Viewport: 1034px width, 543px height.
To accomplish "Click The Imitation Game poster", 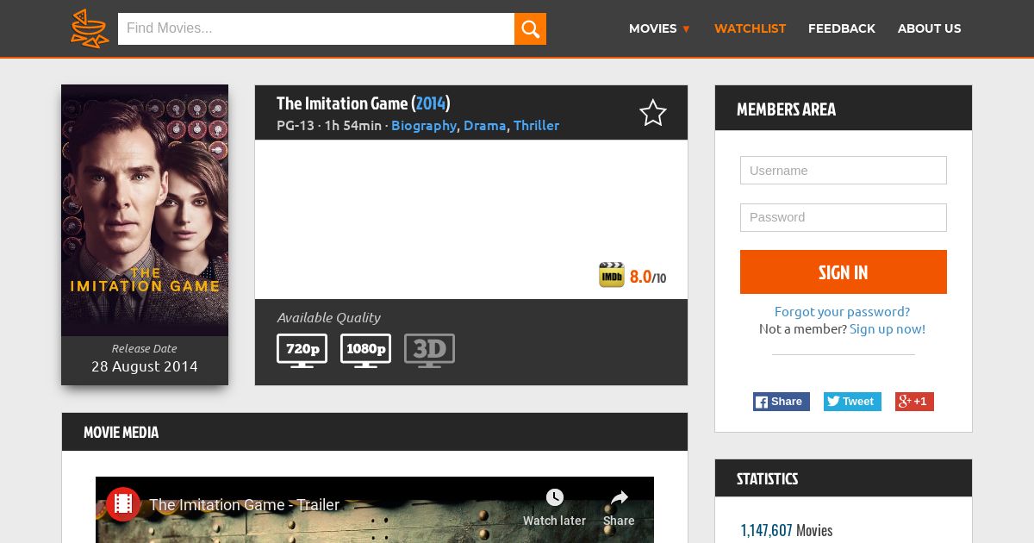I will [145, 210].
